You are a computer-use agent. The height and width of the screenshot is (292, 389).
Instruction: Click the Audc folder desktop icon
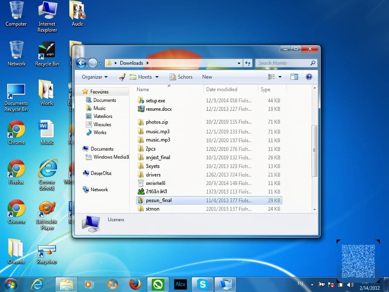tap(77, 14)
